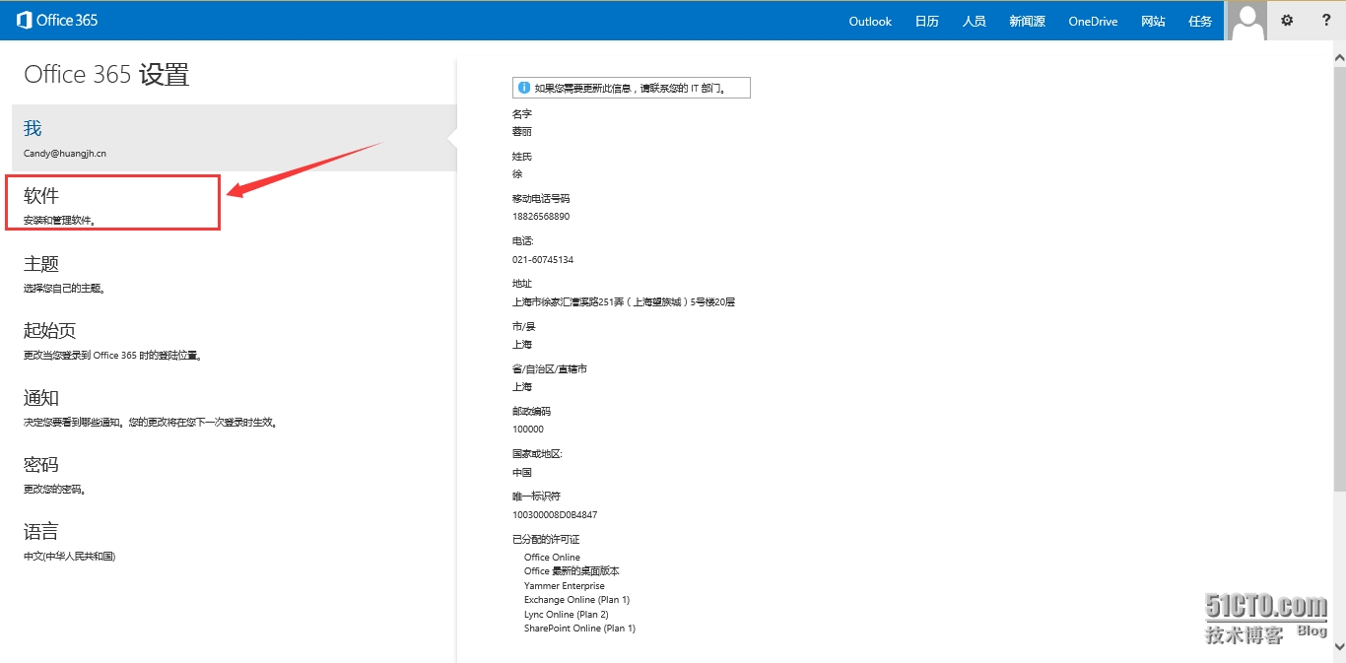Click the blue info icon in notice
This screenshot has width=1346, height=663.
[x=524, y=88]
